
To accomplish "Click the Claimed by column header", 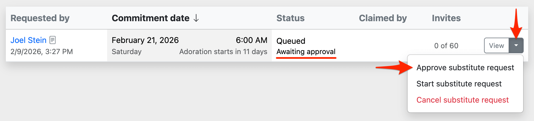I will 383,18.
